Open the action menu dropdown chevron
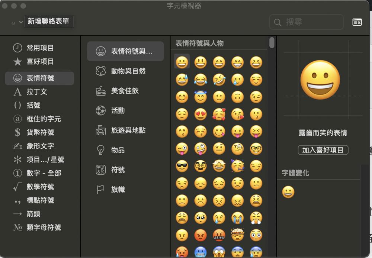372x258 pixels. pyautogui.click(x=21, y=22)
